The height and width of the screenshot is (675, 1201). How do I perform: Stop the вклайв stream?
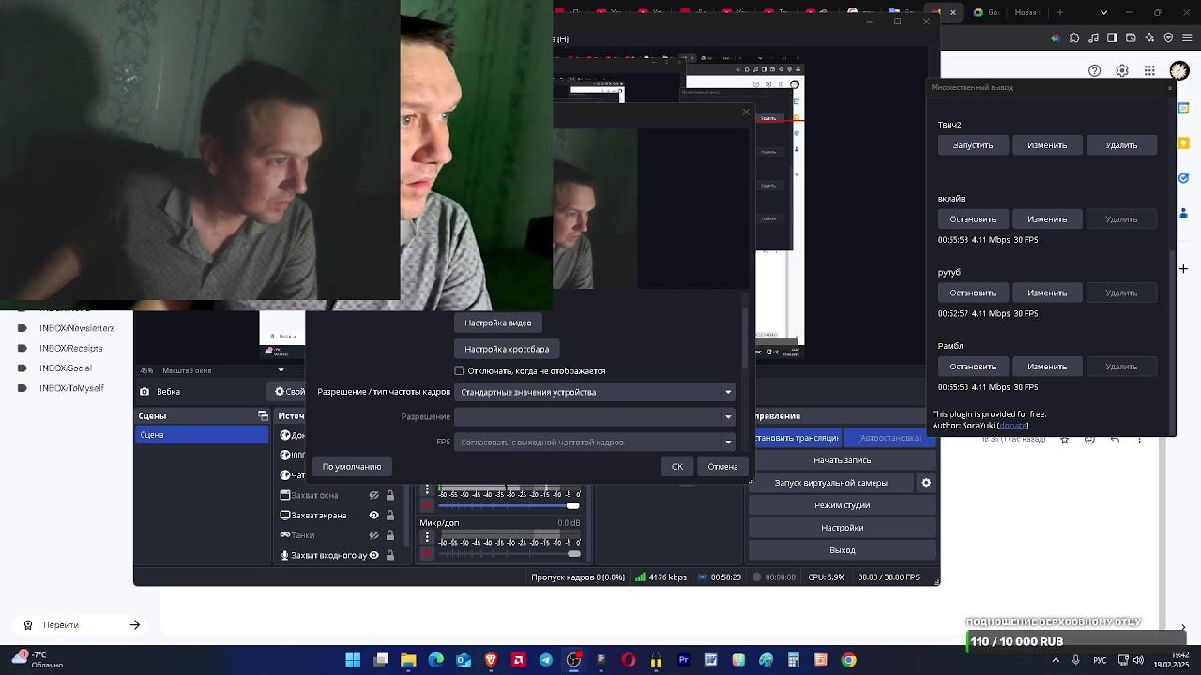(x=973, y=219)
